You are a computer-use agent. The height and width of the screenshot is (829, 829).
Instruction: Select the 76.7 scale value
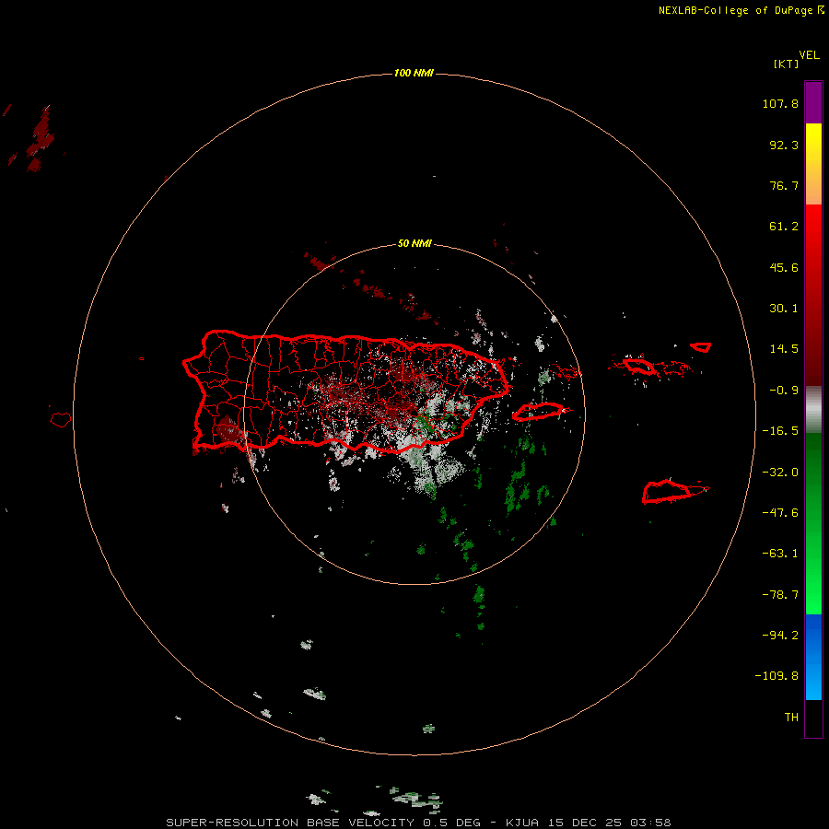coord(784,185)
